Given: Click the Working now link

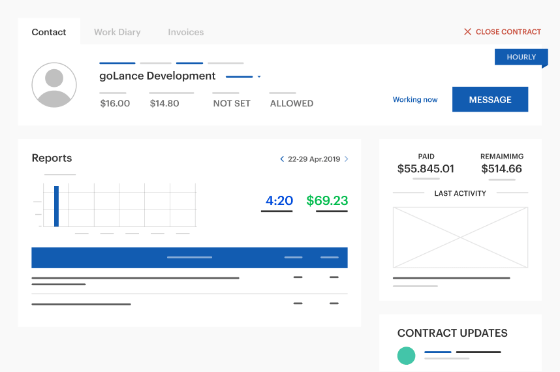Looking at the screenshot, I should [415, 100].
